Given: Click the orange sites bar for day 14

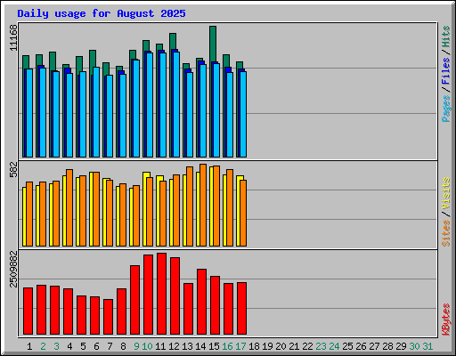Looking at the screenshot, I should [203, 205].
